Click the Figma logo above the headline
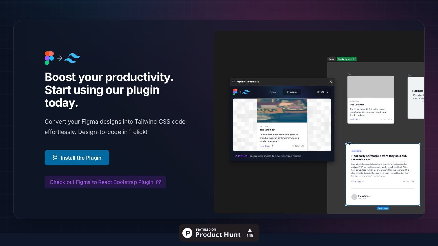438x246 pixels. point(49,58)
